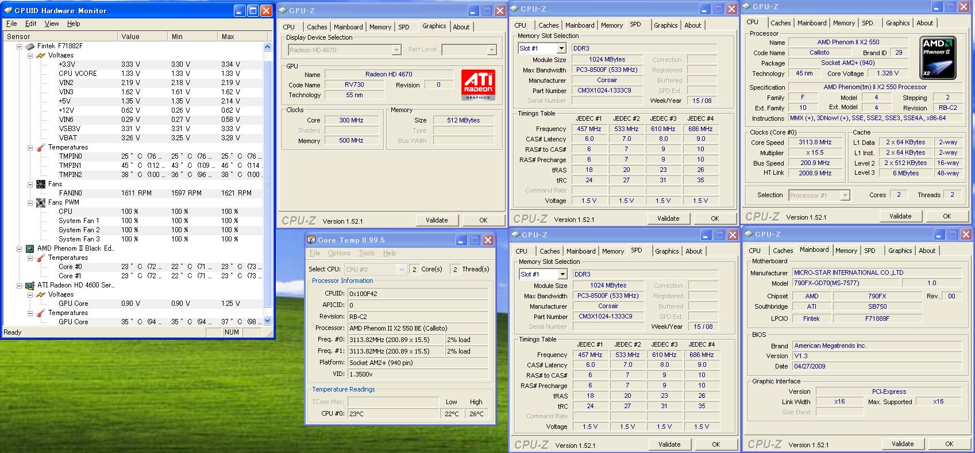Screen dimensions: 975x453
Task: Collapse the Fintek F71882F tree node
Action: [x=19, y=46]
